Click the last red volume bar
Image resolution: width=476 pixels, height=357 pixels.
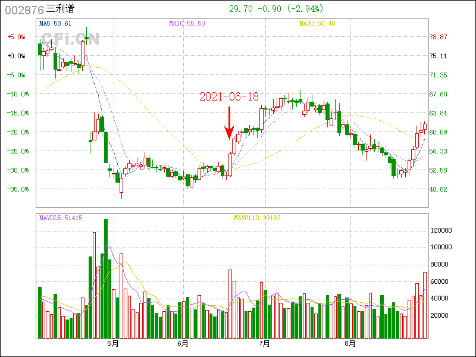click(x=425, y=305)
